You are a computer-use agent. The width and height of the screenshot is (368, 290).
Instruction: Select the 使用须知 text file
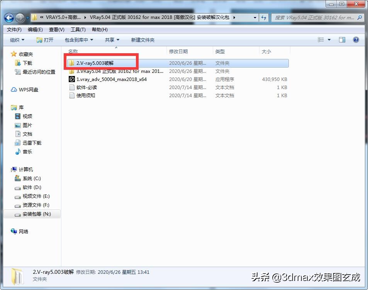point(178,95)
